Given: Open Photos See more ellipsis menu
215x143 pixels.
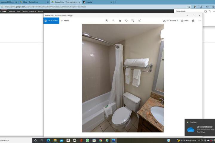Looking at the screenshot, I should pos(199,21).
